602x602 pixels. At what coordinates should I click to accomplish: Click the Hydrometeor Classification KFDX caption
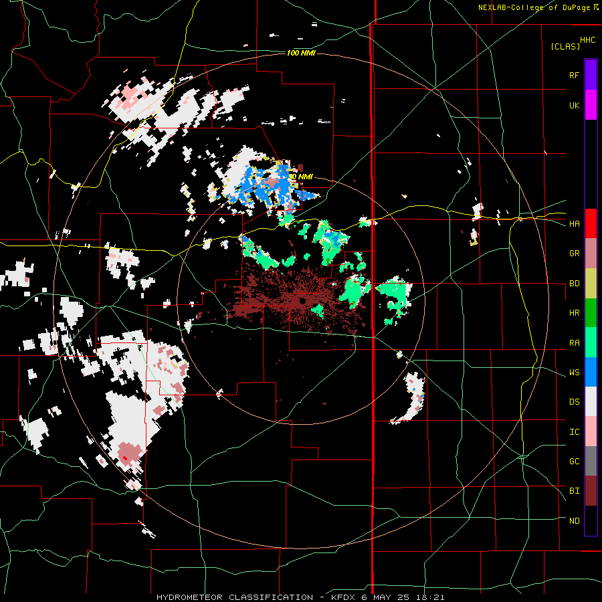pos(300,597)
